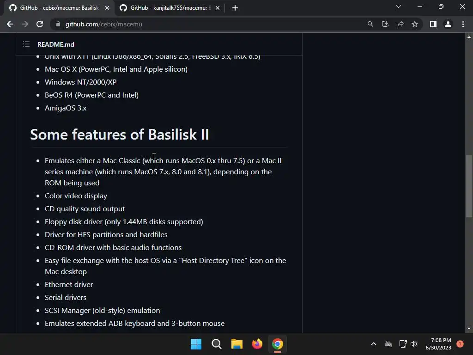
Task: Open Windows taskbar search
Action: pos(216,344)
